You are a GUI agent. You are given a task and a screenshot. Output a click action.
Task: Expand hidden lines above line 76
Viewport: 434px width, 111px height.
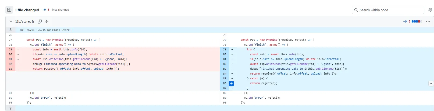pos(10,30)
